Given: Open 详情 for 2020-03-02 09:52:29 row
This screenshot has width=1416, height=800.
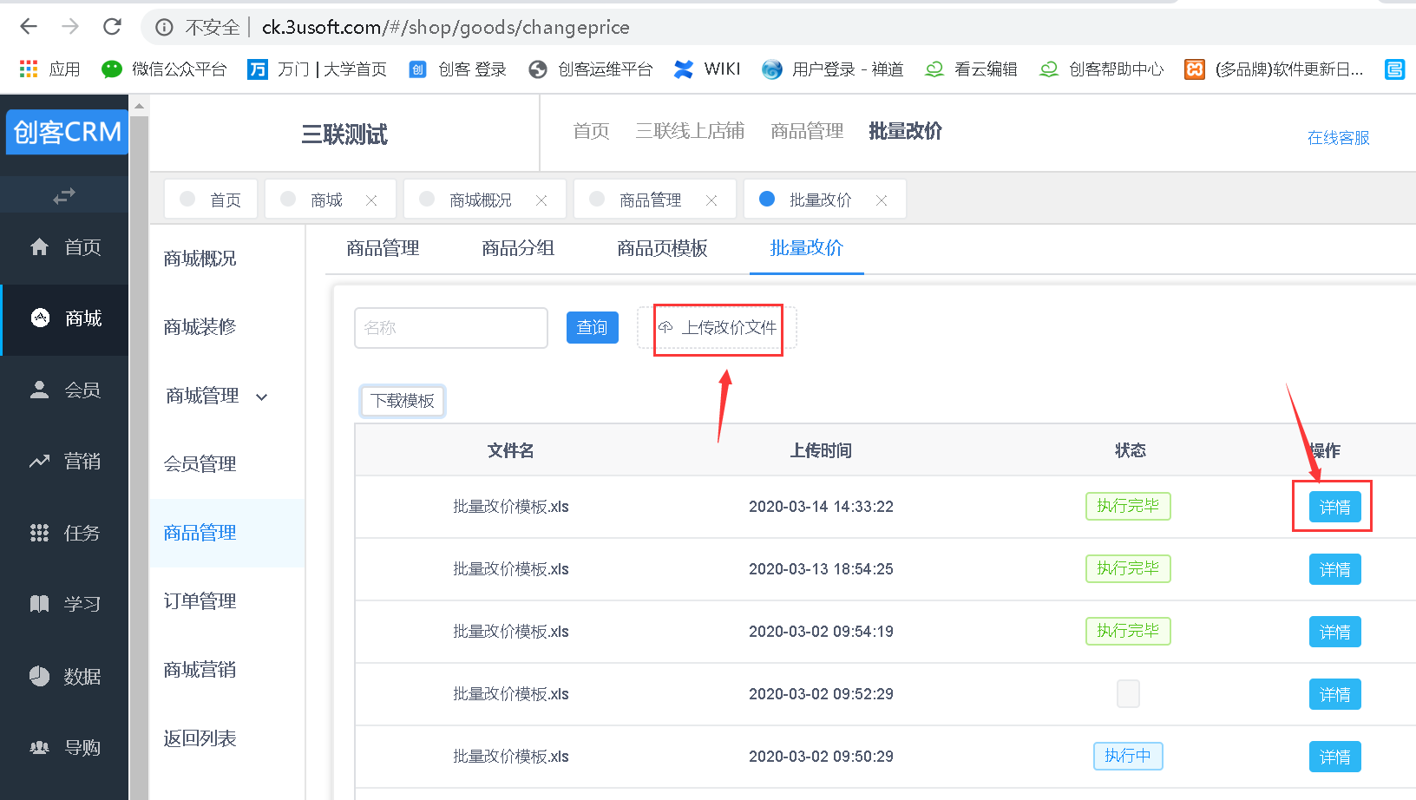Looking at the screenshot, I should pos(1334,695).
